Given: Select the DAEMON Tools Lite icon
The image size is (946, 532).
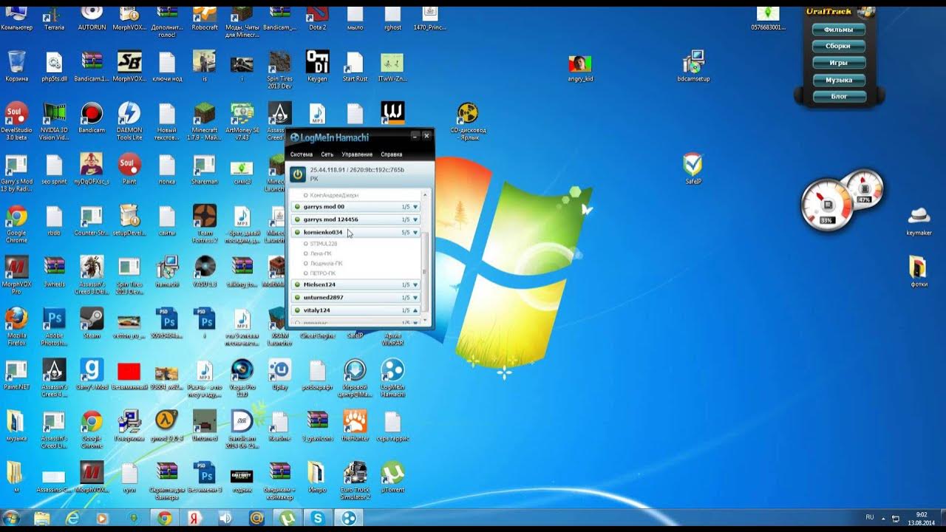Looking at the screenshot, I should pyautogui.click(x=129, y=120).
